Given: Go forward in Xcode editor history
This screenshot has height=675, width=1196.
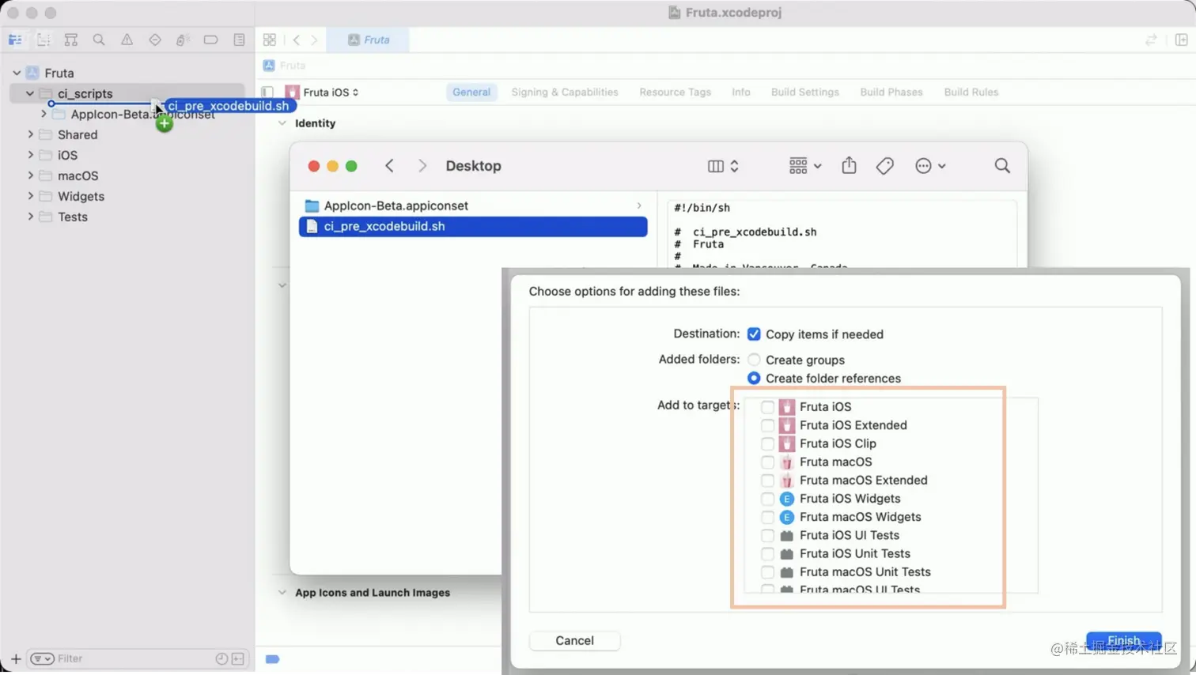Looking at the screenshot, I should (x=315, y=40).
